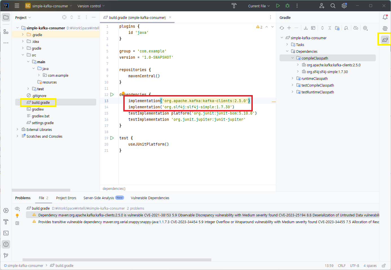Open Search Everywhere magnifier

[x=333, y=6]
